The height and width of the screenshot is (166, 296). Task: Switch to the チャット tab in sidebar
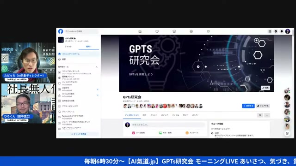(68, 47)
